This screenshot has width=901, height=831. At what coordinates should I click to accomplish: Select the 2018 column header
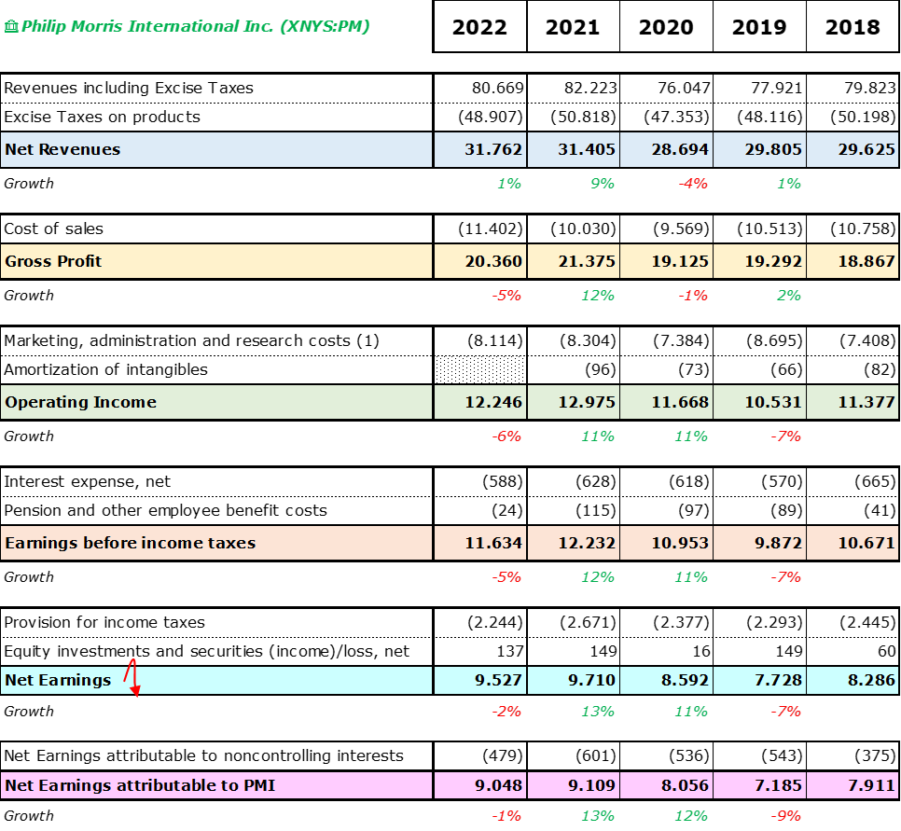click(x=852, y=27)
